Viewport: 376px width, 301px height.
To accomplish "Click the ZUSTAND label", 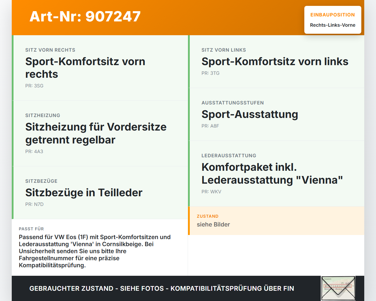I will point(208,216).
